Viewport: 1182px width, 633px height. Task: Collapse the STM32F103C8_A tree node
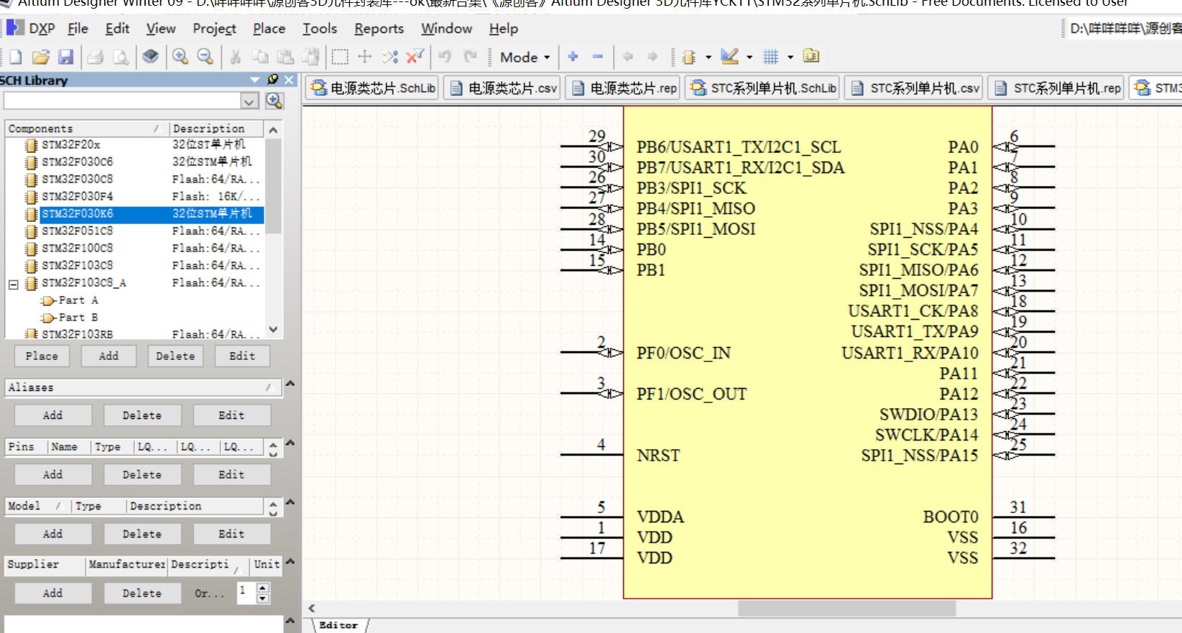[x=14, y=284]
